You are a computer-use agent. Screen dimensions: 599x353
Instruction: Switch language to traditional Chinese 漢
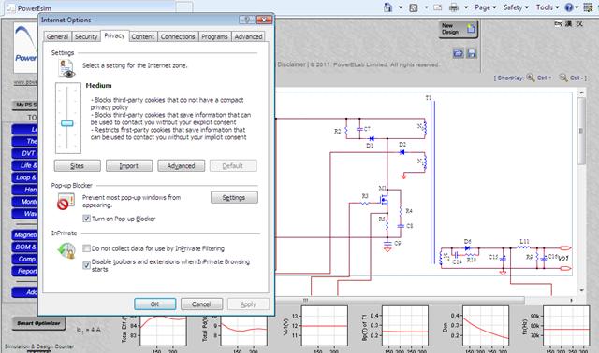[568, 23]
